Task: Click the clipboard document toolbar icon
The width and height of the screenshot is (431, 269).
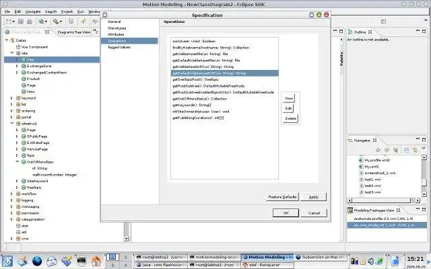Action: (x=71, y=21)
